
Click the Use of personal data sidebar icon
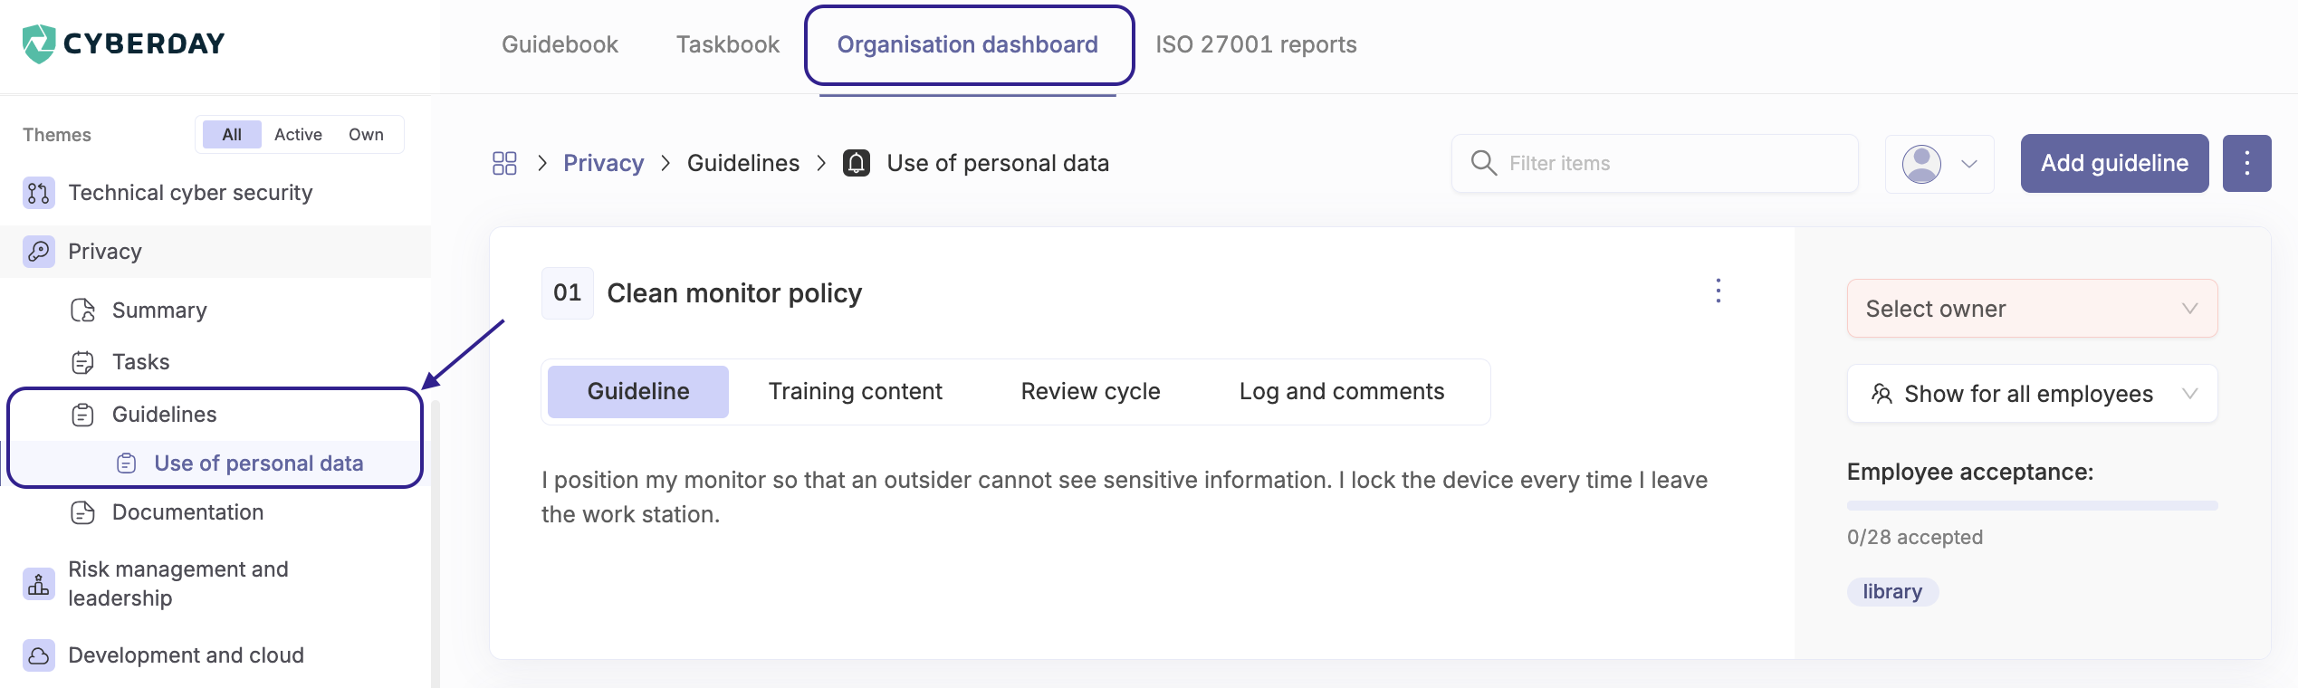pyautogui.click(x=127, y=463)
